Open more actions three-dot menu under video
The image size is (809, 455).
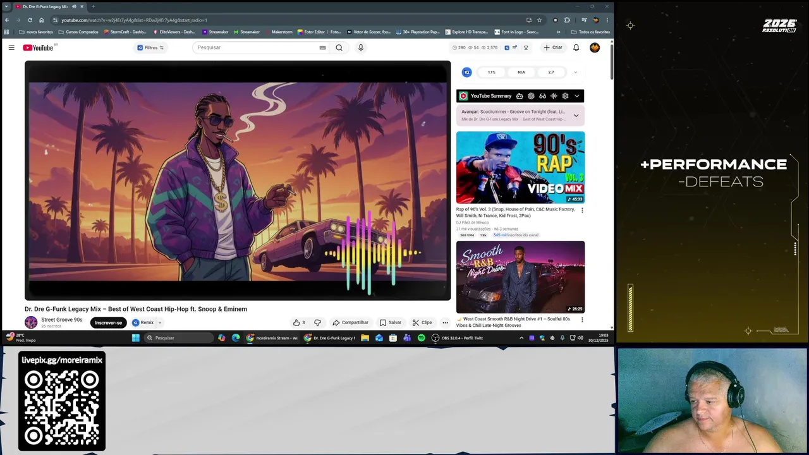pos(445,322)
